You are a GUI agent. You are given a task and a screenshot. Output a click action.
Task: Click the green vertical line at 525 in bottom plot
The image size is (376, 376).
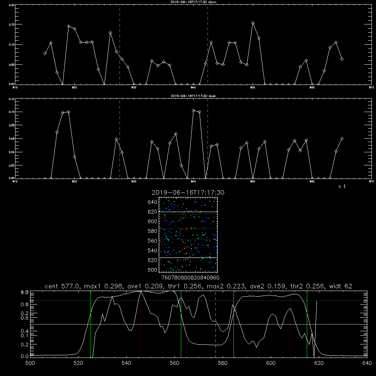pyautogui.click(x=91, y=324)
